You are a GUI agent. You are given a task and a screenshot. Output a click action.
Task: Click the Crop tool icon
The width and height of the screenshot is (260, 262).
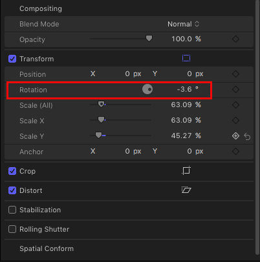coord(186,170)
